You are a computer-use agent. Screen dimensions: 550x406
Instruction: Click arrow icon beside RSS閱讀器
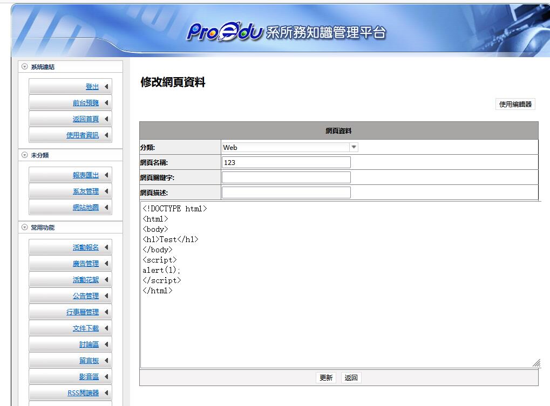click(106, 393)
